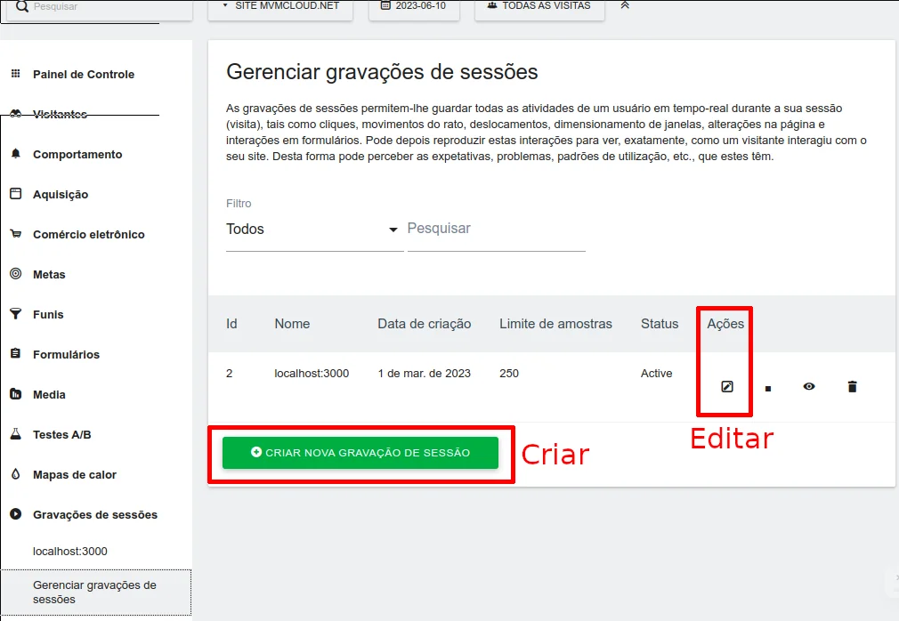
Task: View recordings via the eye icon
Action: (809, 386)
